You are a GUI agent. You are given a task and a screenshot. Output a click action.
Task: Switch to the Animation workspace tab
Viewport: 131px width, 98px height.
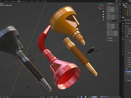point(6,1)
